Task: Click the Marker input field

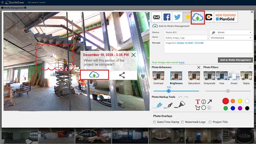Action: tap(186, 32)
